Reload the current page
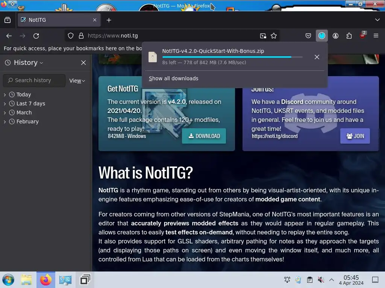This screenshot has width=385, height=288. pos(36,36)
